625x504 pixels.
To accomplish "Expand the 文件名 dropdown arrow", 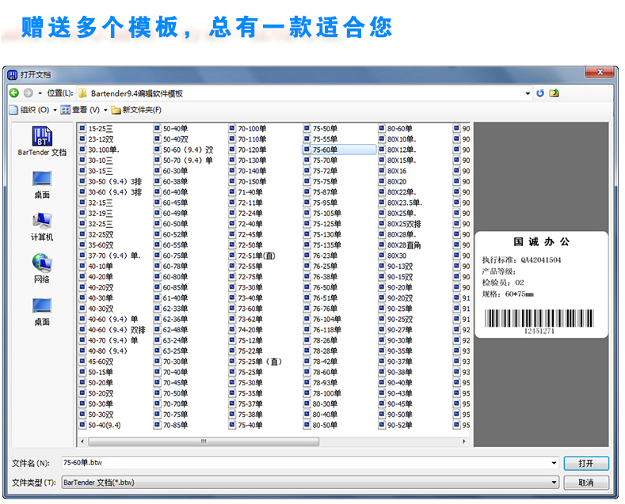I will (x=554, y=463).
